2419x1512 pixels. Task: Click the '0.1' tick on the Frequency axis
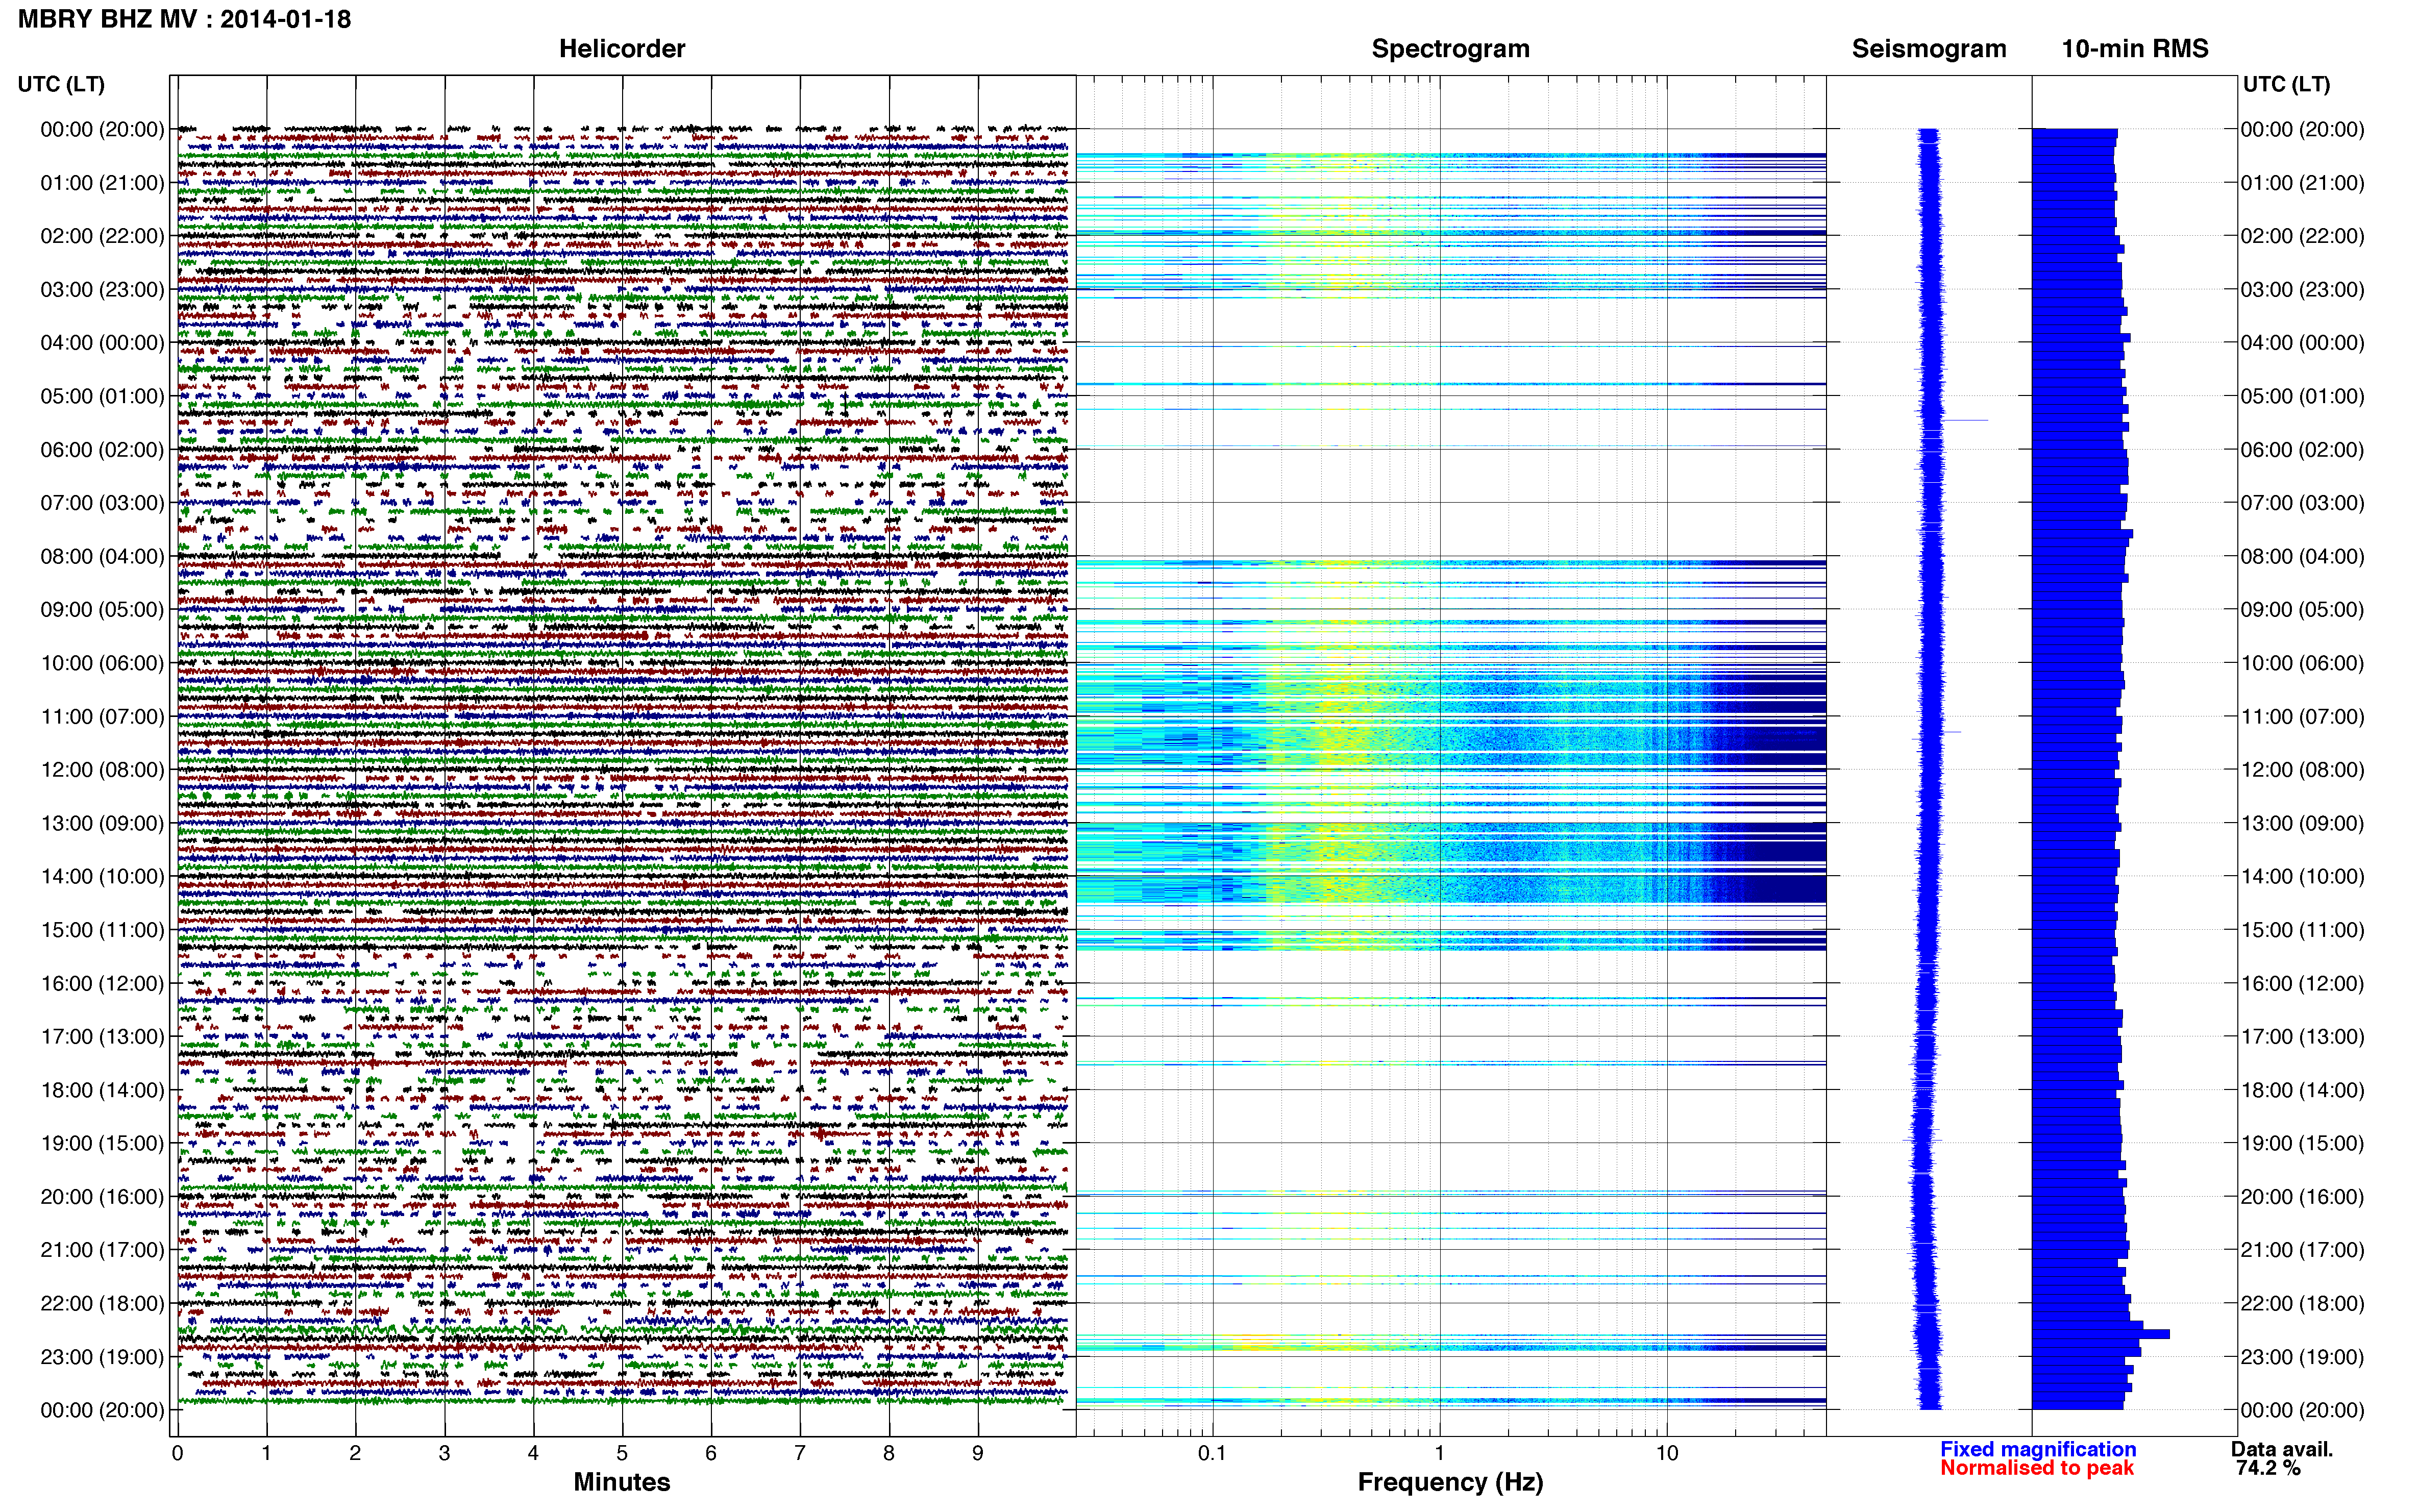1212,1453
